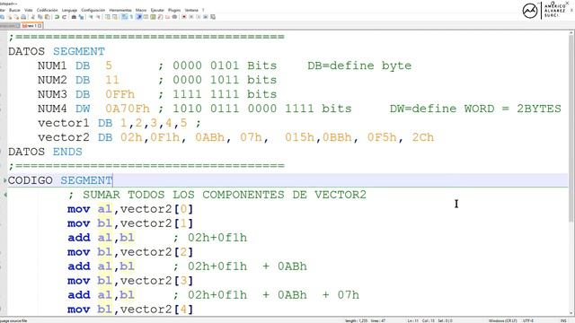Screen dimensions: 575x323
Task: Open the Herramientas menu
Action: [120, 10]
